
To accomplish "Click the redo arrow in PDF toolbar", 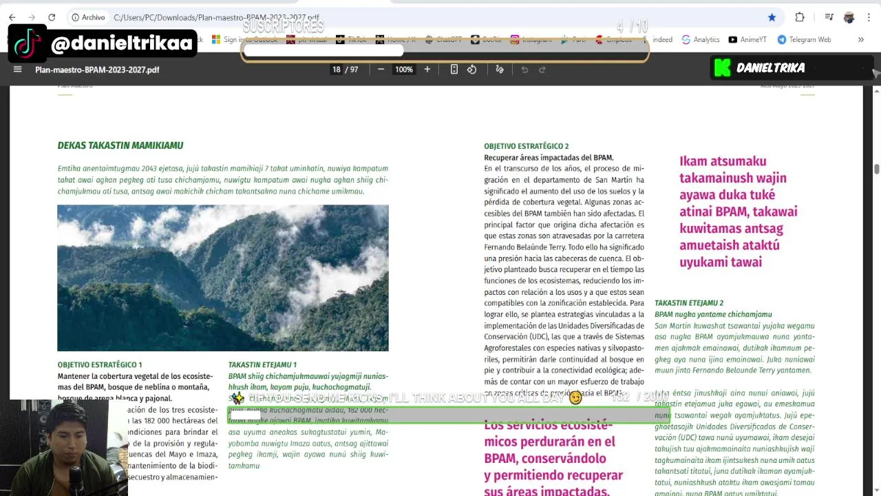I will 542,70.
